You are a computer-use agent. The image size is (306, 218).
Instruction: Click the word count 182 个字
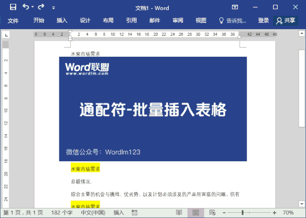62,213
